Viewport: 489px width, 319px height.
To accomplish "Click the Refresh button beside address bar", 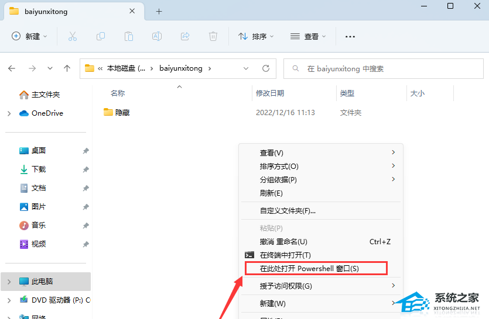I will pos(266,68).
